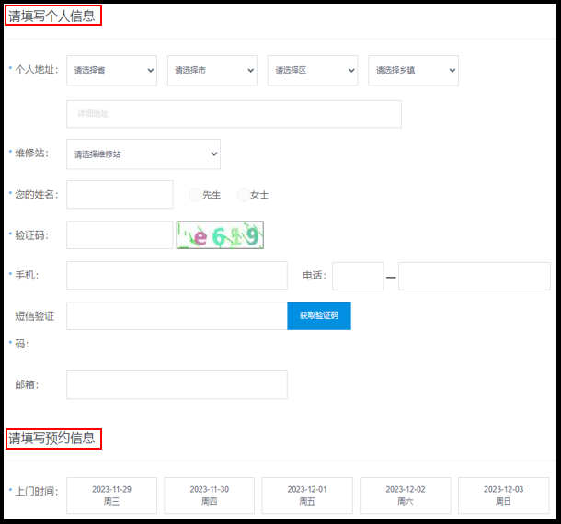Viewport: 561px width, 524px height.
Task: Open the 请选择区 district dropdown
Action: (313, 71)
